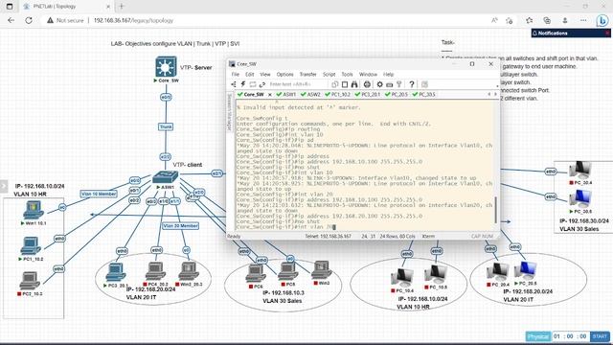This screenshot has height=345, width=613.
Task: Click SecureCRT Print toolbar icon
Action: click(x=367, y=84)
